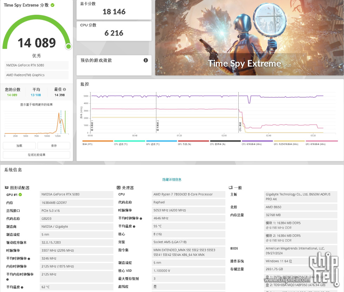Image resolution: width=344 pixels, height=292 pixels.
Task: Toggle blue GPU 温度 legend bar
Action: (x=161, y=141)
